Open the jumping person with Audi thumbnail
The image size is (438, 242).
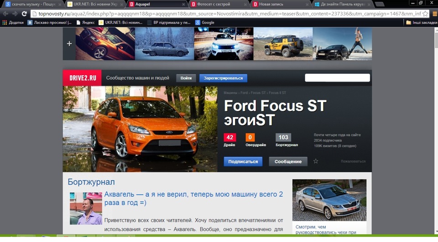pos(342,44)
